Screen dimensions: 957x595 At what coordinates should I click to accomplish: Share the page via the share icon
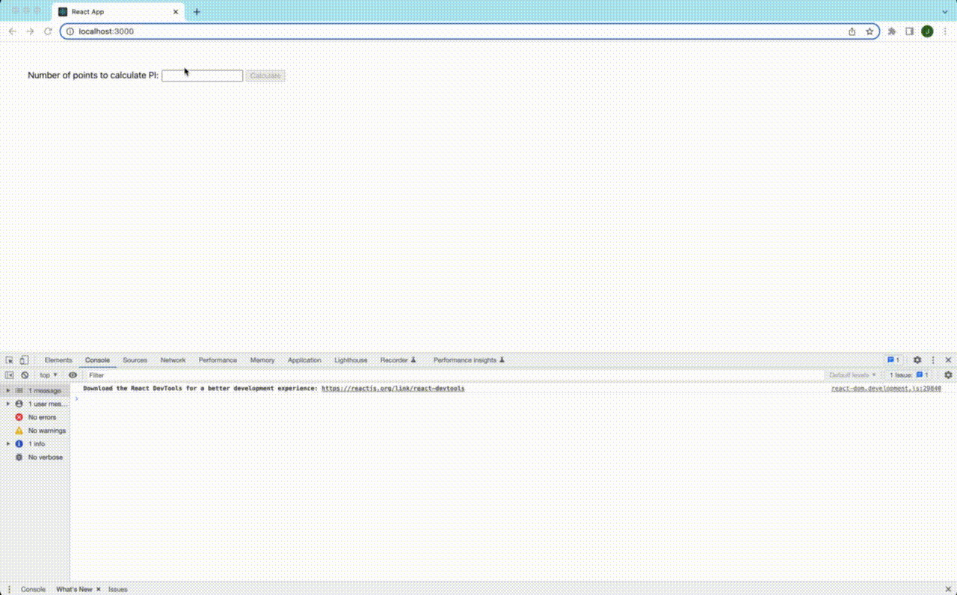852,31
